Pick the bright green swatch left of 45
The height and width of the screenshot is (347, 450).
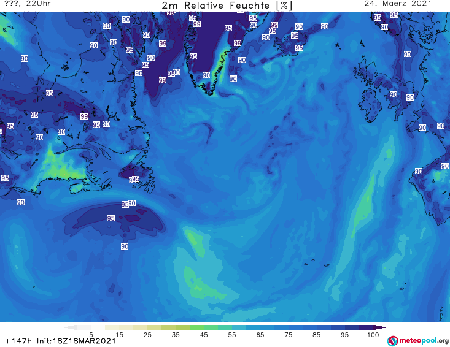coord(196,327)
